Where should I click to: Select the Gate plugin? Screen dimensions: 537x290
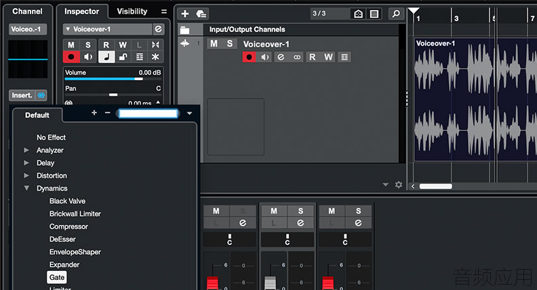57,277
